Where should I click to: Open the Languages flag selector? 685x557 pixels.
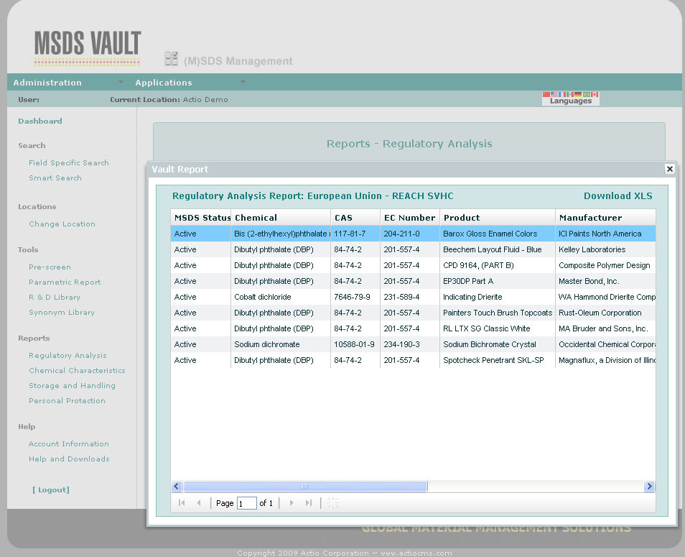tap(571, 98)
